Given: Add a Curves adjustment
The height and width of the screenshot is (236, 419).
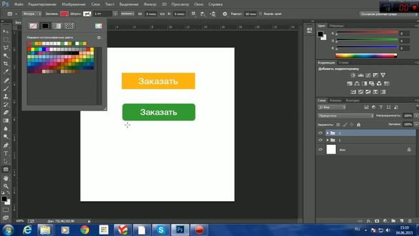Looking at the screenshot, I should (368, 75).
